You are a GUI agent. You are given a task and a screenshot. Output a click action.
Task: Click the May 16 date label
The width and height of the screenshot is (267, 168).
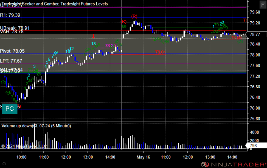tap(143, 157)
